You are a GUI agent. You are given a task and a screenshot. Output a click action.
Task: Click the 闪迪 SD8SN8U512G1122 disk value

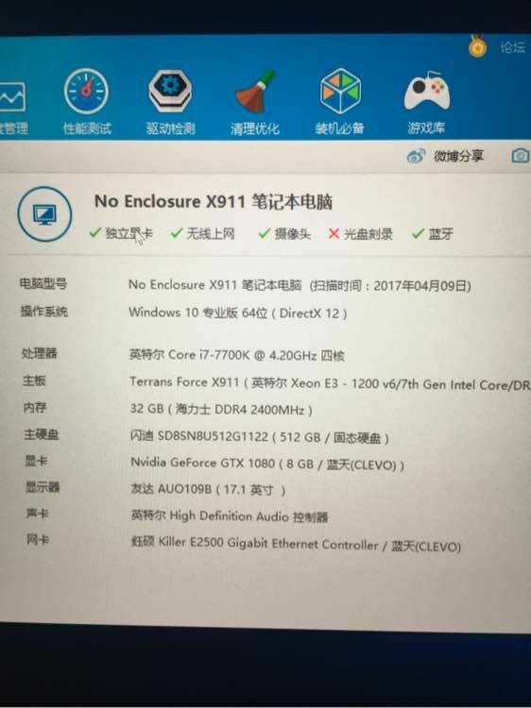260,437
